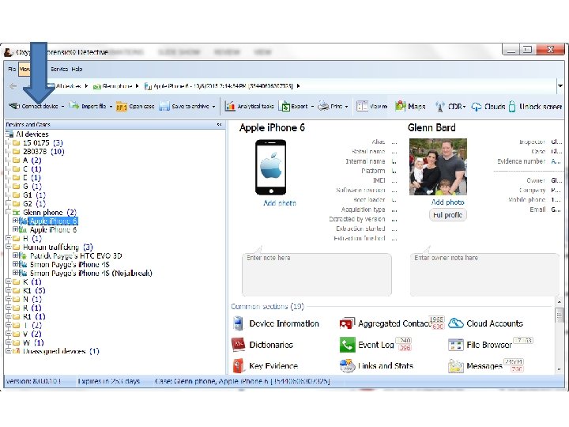The height and width of the screenshot is (427, 569).
Task: Click Save to archive disk icon
Action: 164,106
